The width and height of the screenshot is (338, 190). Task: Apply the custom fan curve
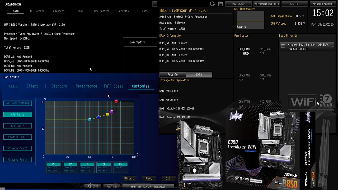click(149, 178)
